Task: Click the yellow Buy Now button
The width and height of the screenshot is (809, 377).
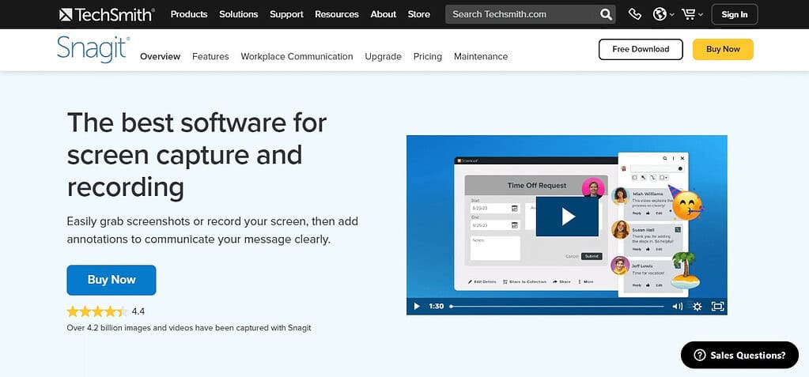Action: [723, 50]
